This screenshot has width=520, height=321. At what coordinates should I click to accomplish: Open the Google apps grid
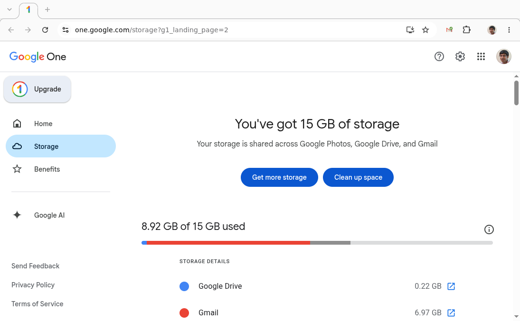point(481,56)
